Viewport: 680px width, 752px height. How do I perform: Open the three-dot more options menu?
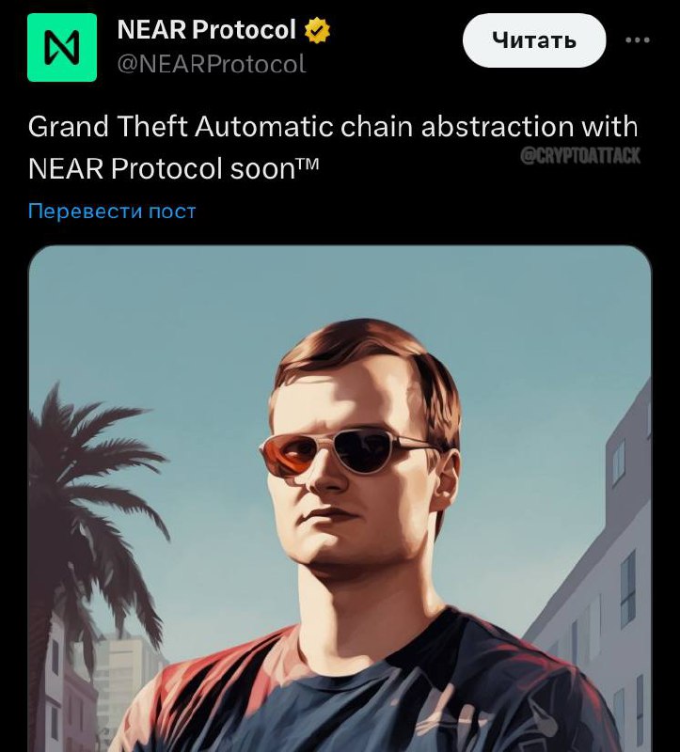(638, 40)
